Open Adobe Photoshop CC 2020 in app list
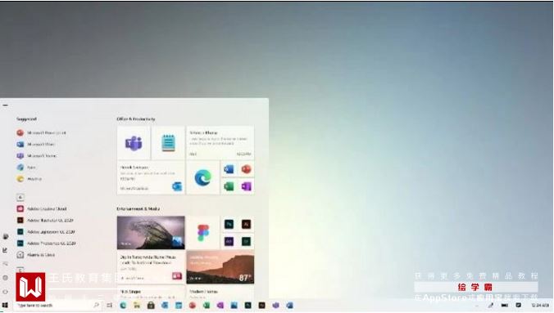 (46, 244)
